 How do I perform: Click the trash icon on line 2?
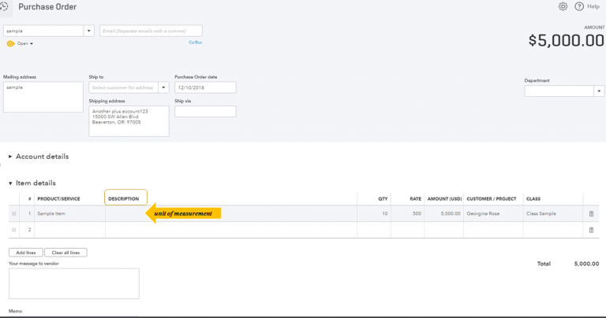591,230
